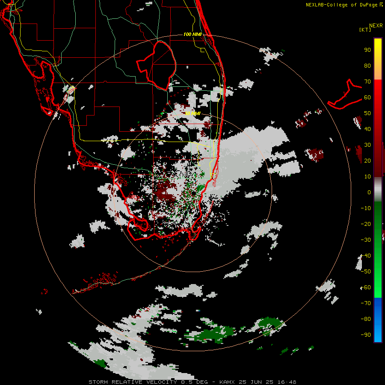Click the positive 20 value on velocity scale
This screenshot has width=385, height=385.
(367, 161)
